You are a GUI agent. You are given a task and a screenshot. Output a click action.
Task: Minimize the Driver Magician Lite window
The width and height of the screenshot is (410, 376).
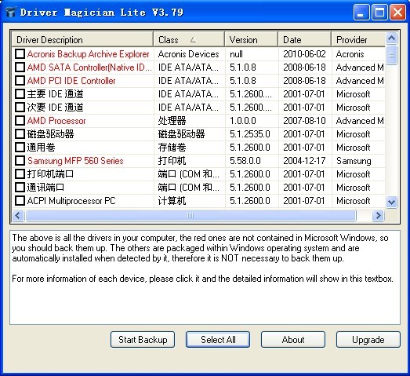pos(361,12)
